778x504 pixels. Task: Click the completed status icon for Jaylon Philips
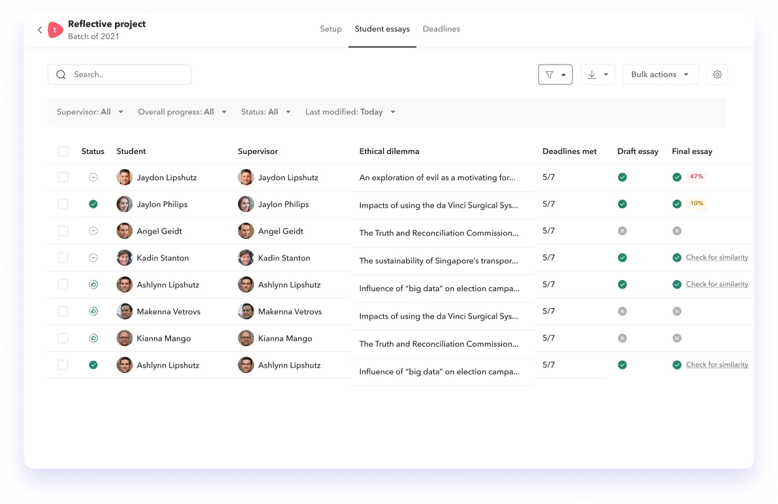coord(93,204)
